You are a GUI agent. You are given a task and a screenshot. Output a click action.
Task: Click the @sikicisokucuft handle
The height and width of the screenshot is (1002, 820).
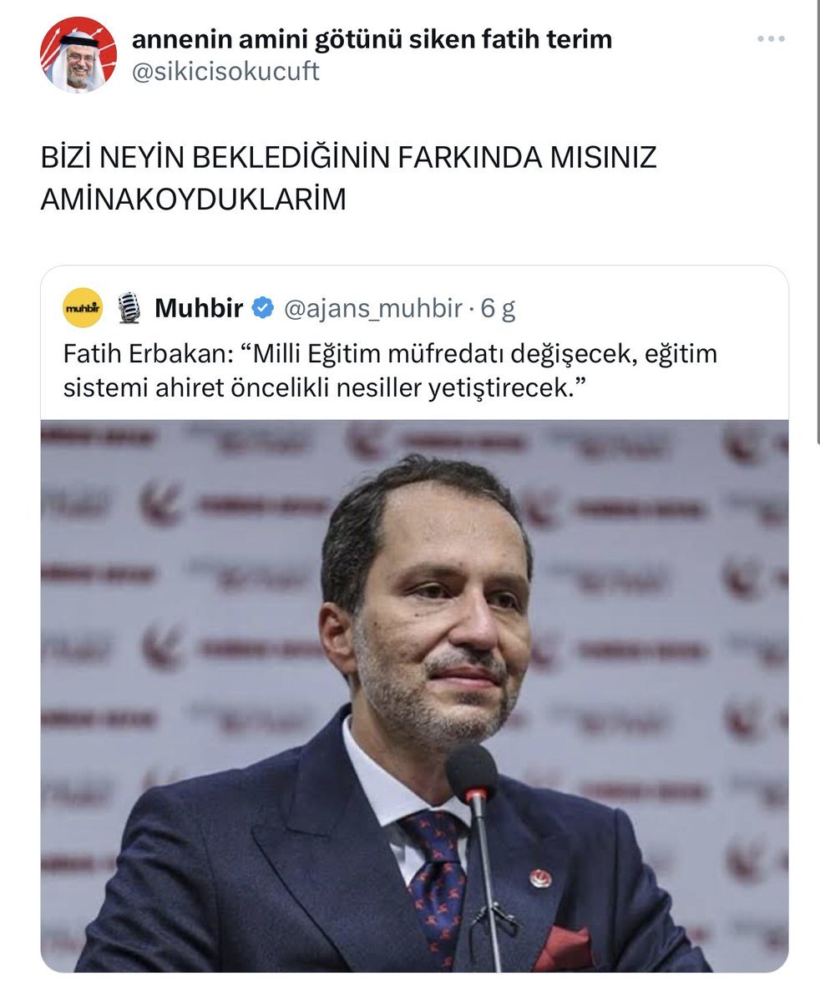225,72
